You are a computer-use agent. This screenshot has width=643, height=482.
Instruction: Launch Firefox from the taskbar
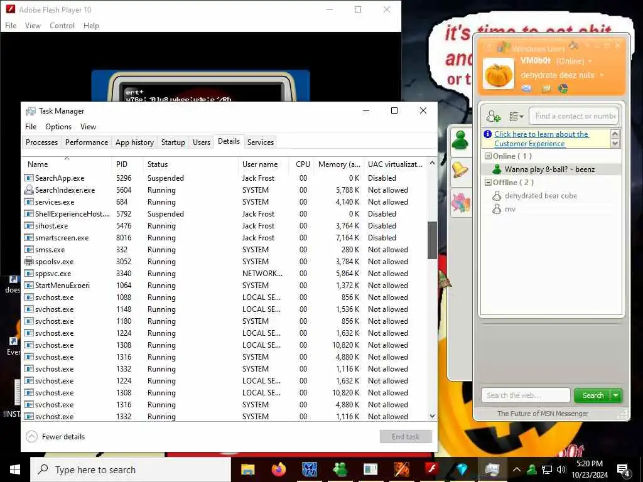point(278,469)
